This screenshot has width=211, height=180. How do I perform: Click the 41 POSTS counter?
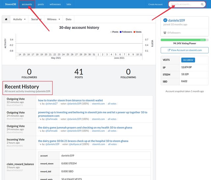(79, 73)
